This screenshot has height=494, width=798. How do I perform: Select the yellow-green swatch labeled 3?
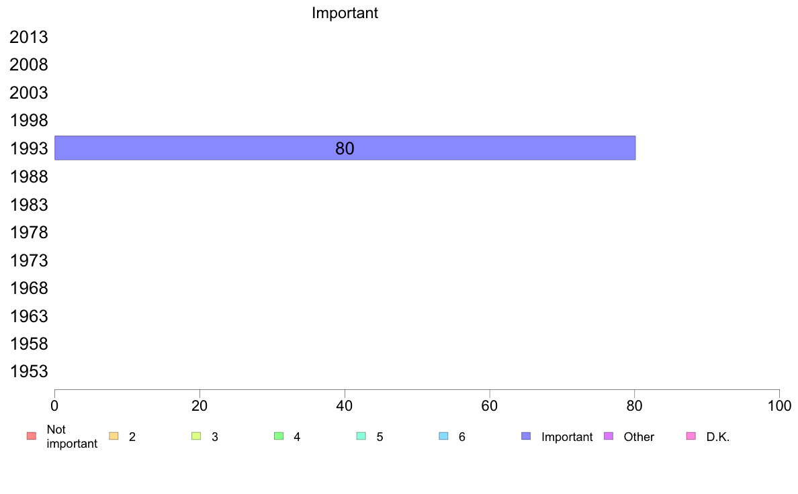[x=196, y=436]
